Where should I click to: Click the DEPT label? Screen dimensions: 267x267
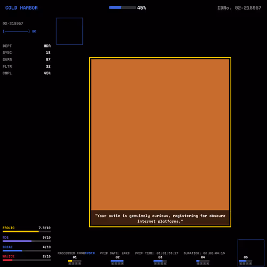click(x=7, y=46)
